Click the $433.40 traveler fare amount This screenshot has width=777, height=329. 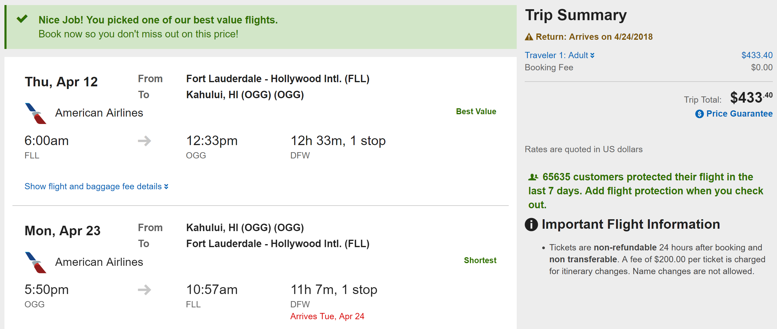[x=757, y=55]
